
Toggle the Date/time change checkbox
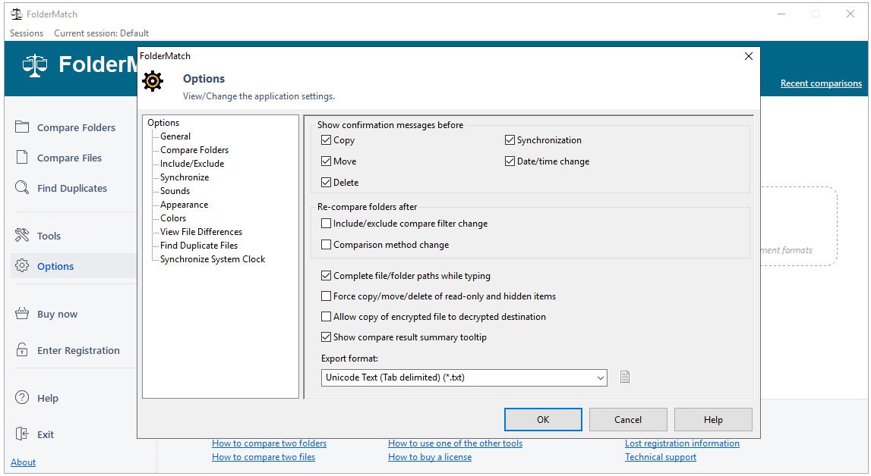coord(510,161)
